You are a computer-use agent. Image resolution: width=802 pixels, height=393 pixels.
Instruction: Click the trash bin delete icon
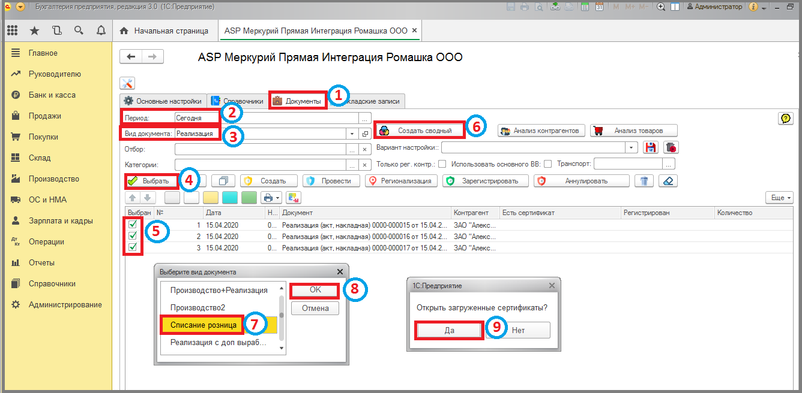pyautogui.click(x=644, y=180)
